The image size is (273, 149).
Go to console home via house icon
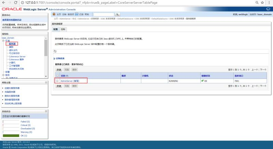point(54,14)
